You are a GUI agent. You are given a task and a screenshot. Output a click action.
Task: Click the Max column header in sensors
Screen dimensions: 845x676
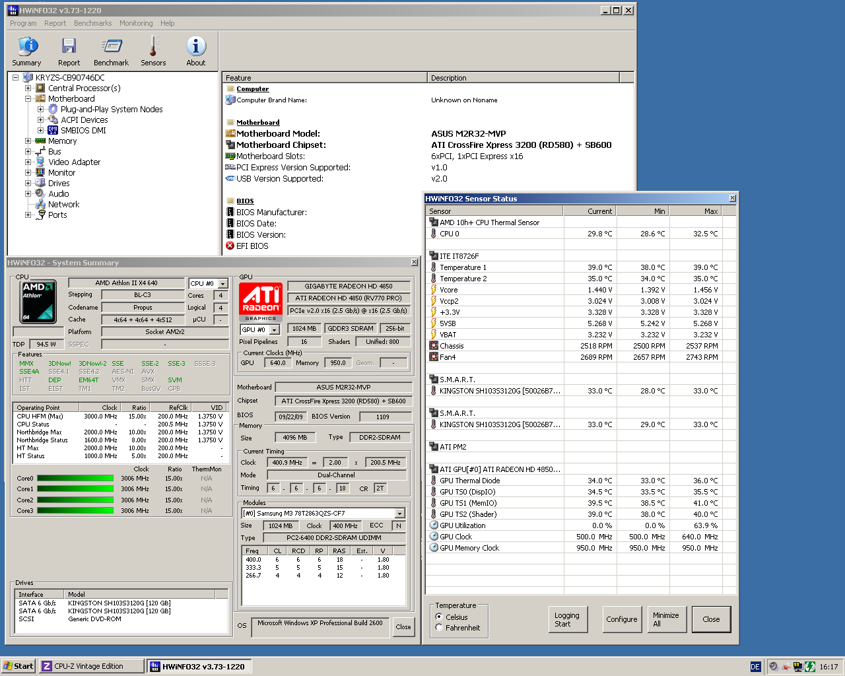694,211
